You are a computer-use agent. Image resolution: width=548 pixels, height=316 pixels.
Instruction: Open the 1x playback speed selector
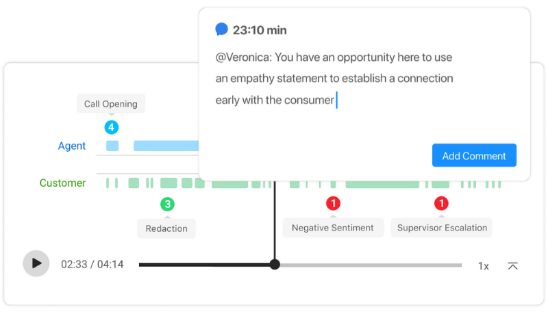484,267
